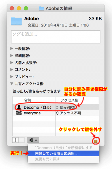The width and height of the screenshot is (112, 169).
Task: Select the everyone group icon
Action: coord(19,113)
